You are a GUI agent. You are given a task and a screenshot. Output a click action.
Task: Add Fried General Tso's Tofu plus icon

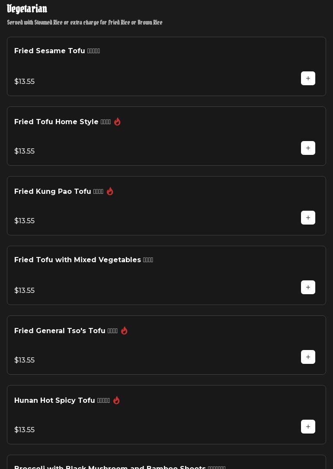tap(308, 357)
